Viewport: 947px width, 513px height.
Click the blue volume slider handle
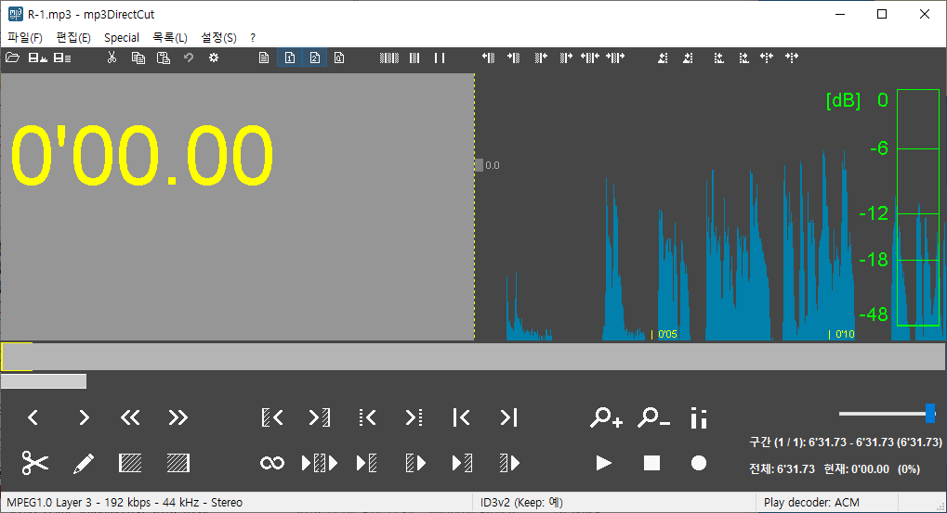pyautogui.click(x=929, y=414)
